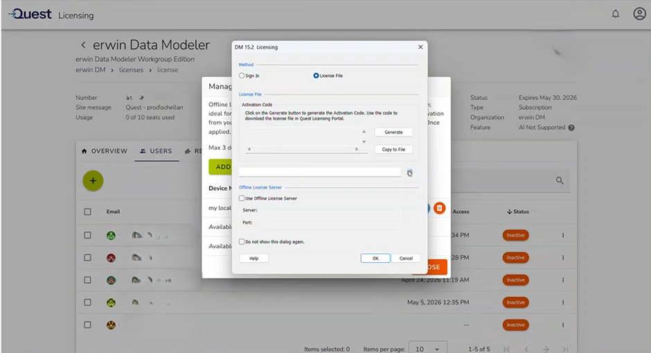Click the green plus add user button
Screen dimensions: 651x353
(x=93, y=181)
